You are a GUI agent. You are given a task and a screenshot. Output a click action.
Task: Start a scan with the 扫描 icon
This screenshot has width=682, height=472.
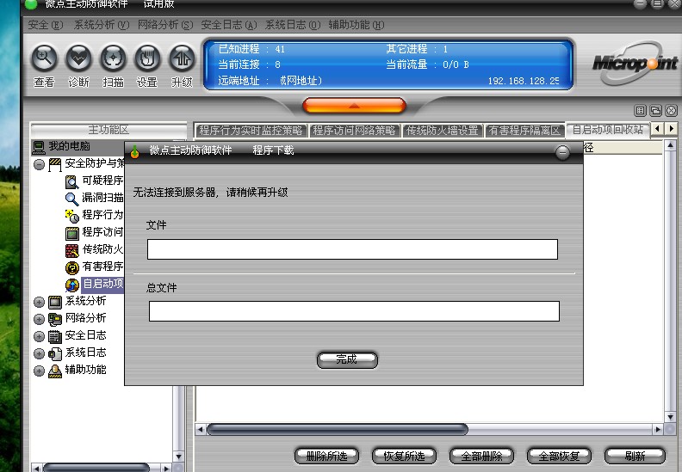(113, 58)
